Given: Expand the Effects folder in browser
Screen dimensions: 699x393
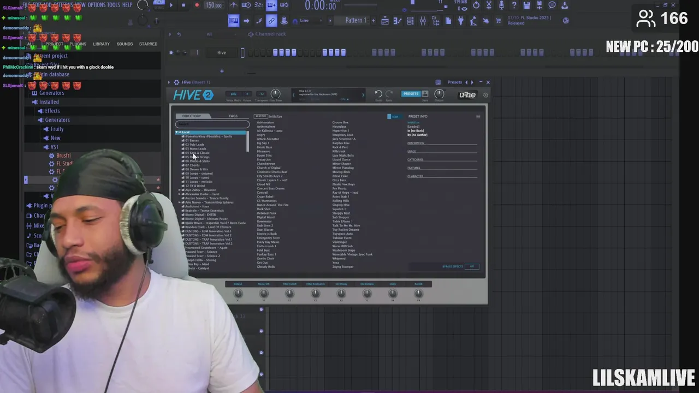Looking at the screenshot, I should coord(52,111).
